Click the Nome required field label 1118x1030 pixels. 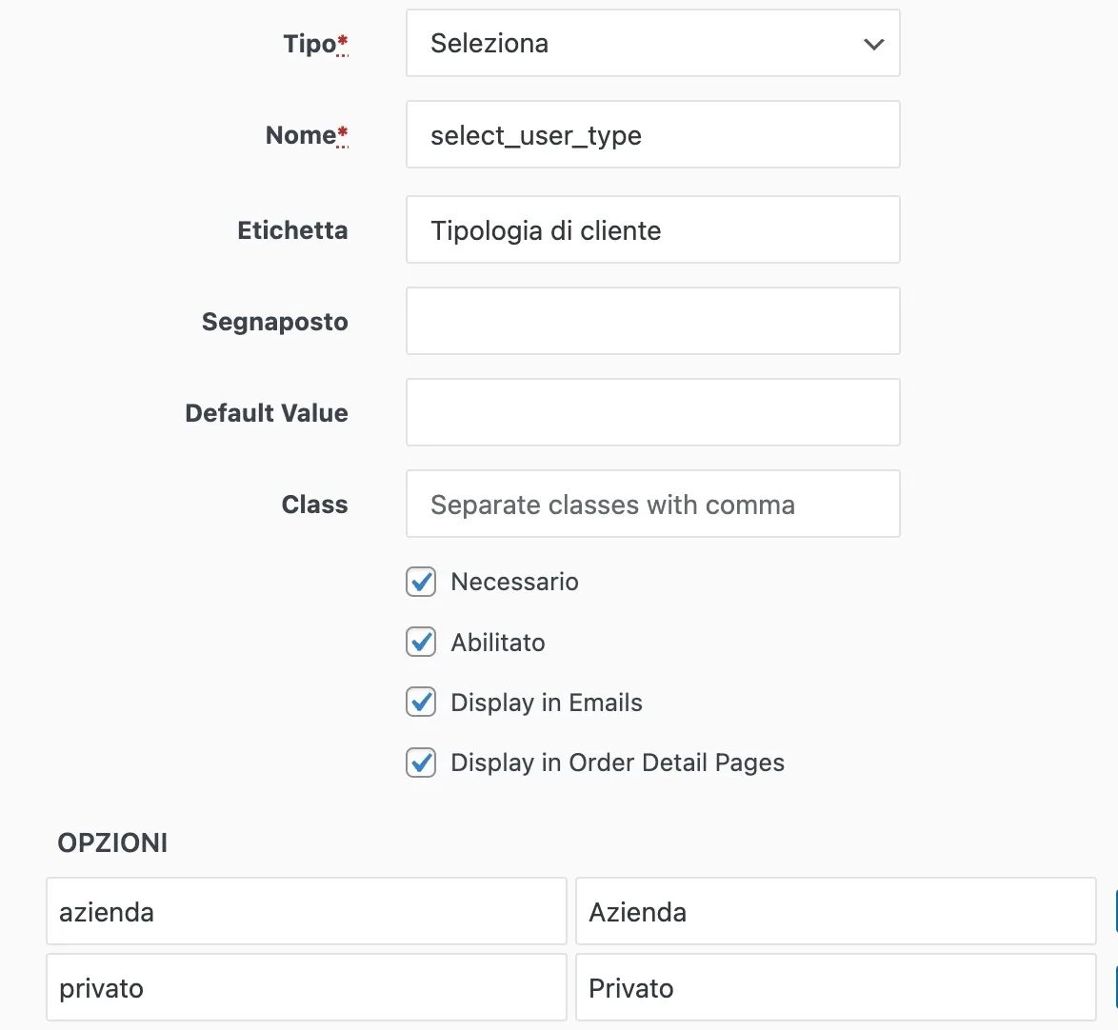[307, 135]
